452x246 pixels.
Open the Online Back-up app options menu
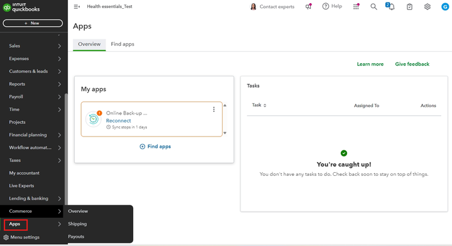click(x=214, y=109)
